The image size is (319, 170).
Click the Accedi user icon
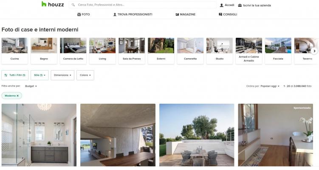(x=222, y=5)
